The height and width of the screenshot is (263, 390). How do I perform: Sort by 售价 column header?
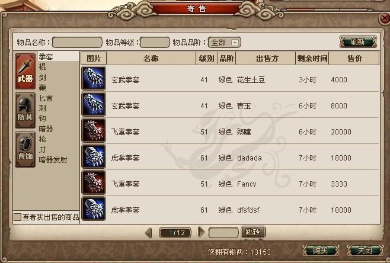(x=354, y=59)
